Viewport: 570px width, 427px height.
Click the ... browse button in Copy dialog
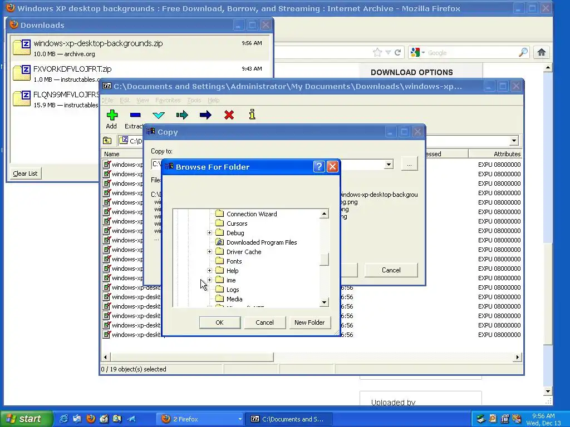pyautogui.click(x=409, y=165)
